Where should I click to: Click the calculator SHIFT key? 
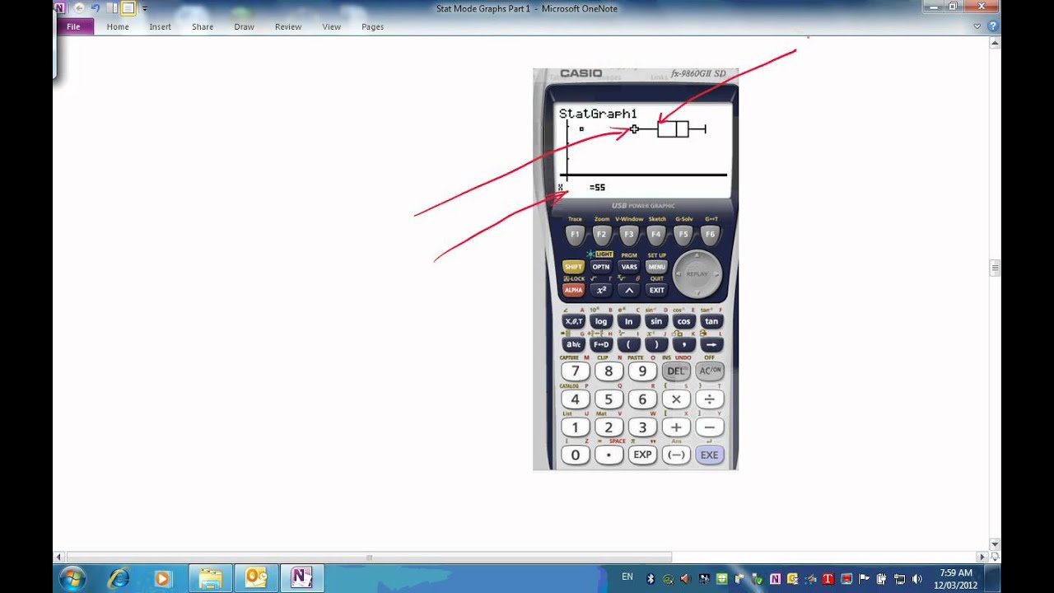(x=573, y=267)
